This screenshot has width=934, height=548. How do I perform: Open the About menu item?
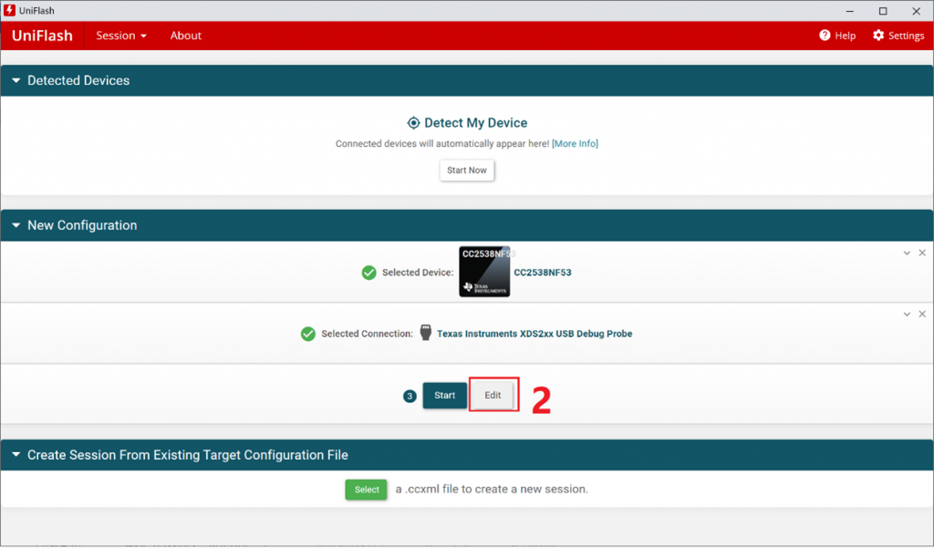coord(186,36)
